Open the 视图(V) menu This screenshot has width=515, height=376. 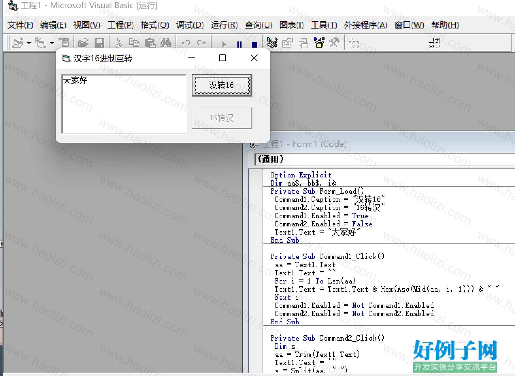point(87,25)
